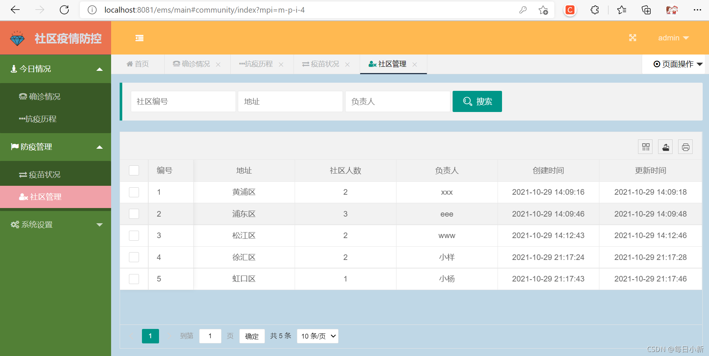The width and height of the screenshot is (709, 356).
Task: Open browser collections icon
Action: point(646,10)
